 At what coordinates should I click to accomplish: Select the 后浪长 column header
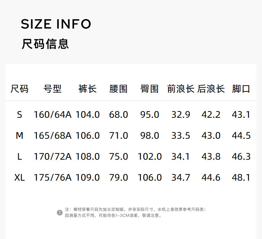211,89
